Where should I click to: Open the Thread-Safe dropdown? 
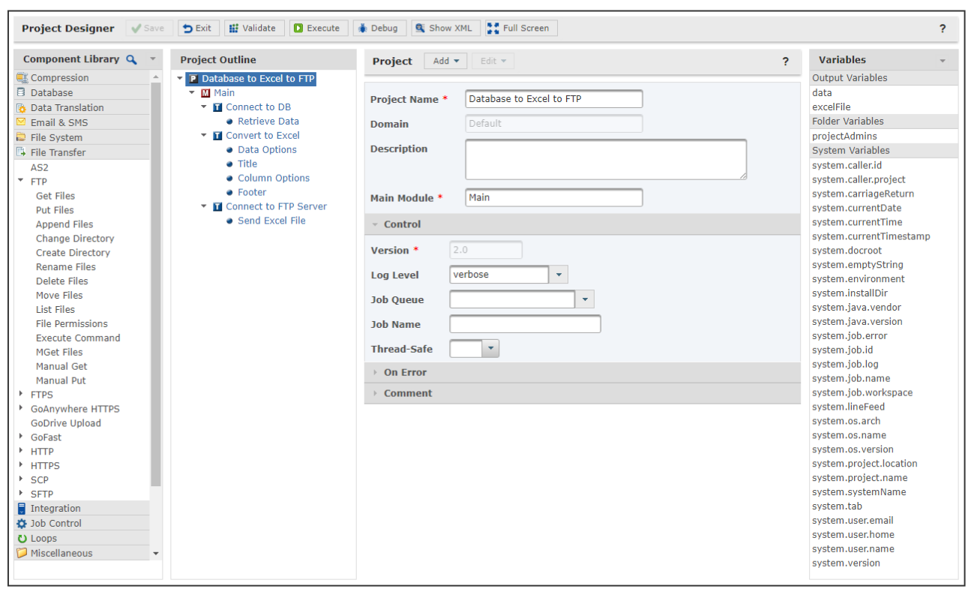490,348
